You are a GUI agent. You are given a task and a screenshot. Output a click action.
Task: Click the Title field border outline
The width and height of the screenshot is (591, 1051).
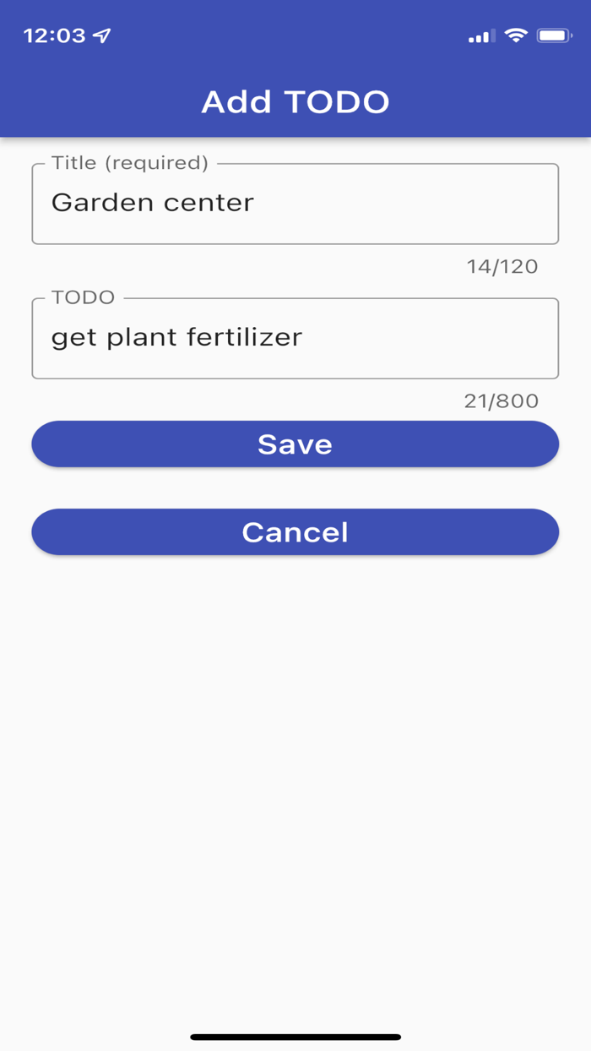tap(295, 242)
